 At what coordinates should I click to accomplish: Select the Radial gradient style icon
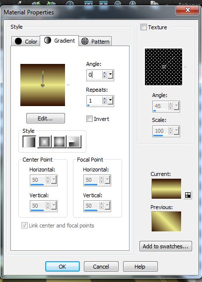(x=74, y=142)
